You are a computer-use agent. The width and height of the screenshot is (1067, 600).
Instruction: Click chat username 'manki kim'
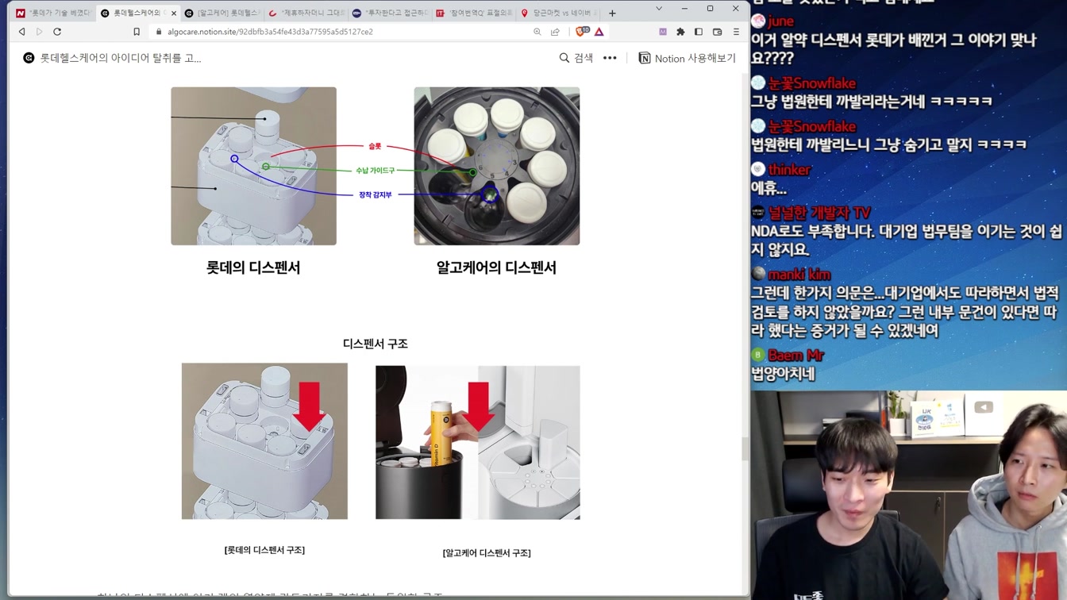[799, 275]
